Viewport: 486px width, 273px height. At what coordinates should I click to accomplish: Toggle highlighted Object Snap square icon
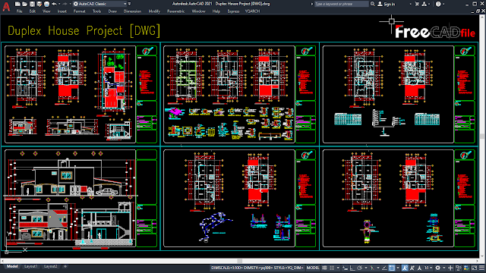392,268
